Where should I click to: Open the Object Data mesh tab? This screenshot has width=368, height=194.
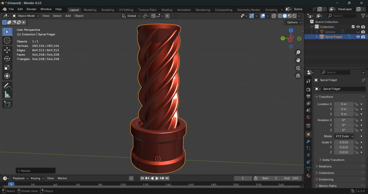pyautogui.click(x=308, y=169)
